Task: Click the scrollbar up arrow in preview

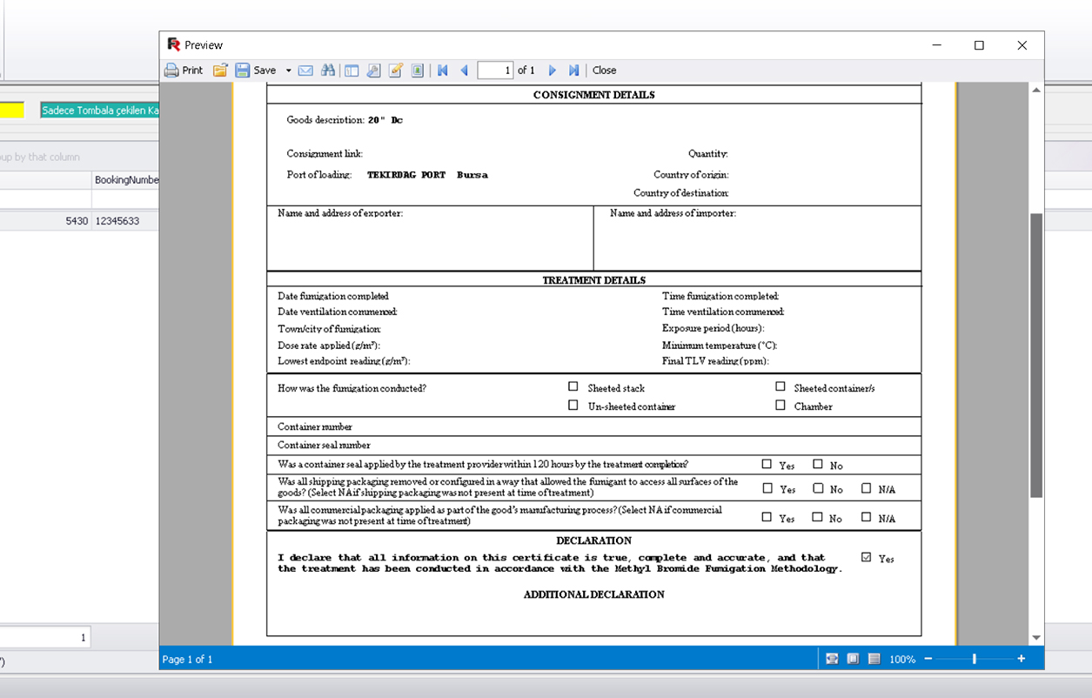Action: (x=1035, y=90)
